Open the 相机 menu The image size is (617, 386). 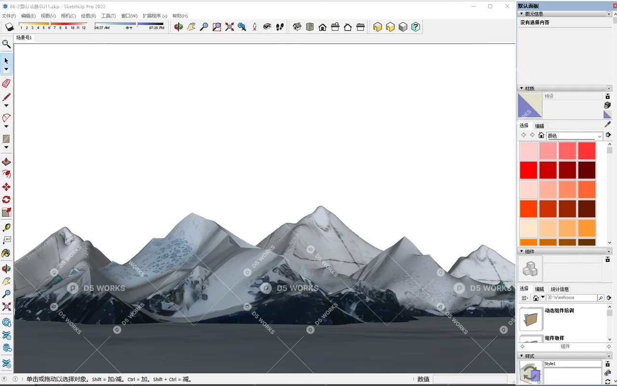67,15
